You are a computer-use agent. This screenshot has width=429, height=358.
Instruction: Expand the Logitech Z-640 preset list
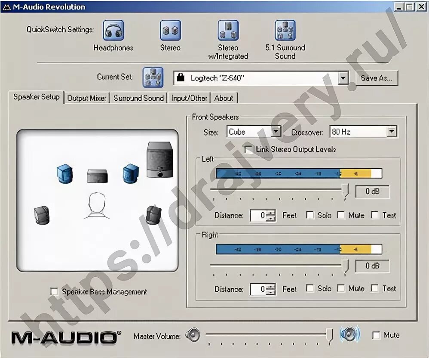343,78
